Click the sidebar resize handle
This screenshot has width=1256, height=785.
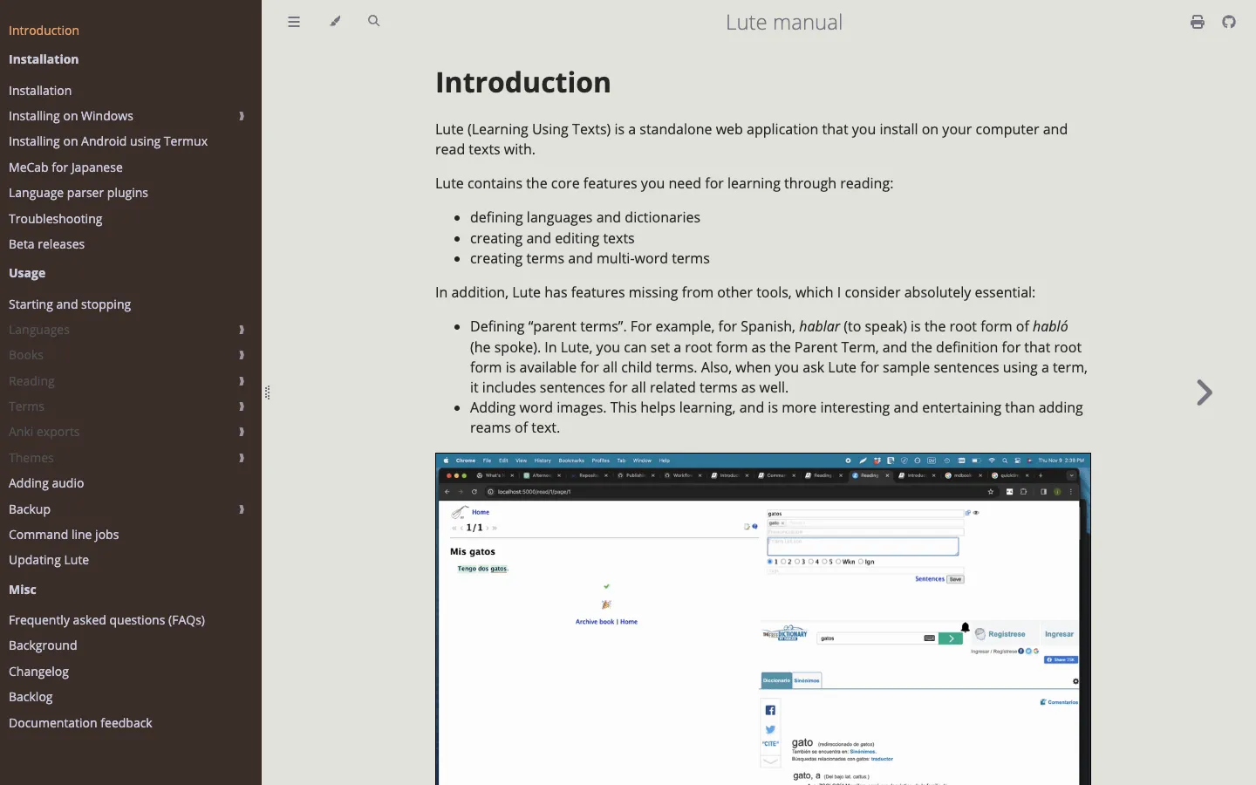267,393
